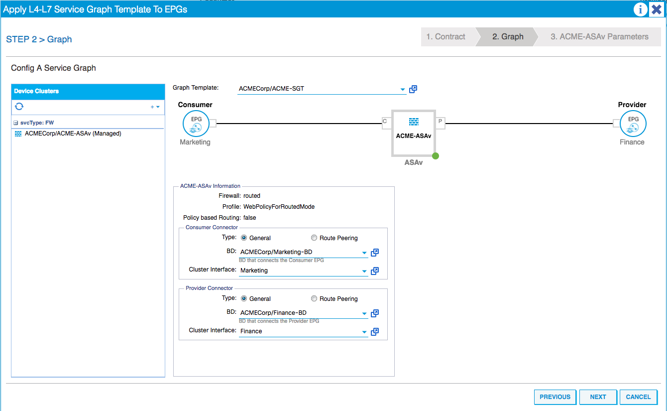Click the small square connector beside Marketing EPG
667x411 pixels.
pyautogui.click(x=213, y=124)
